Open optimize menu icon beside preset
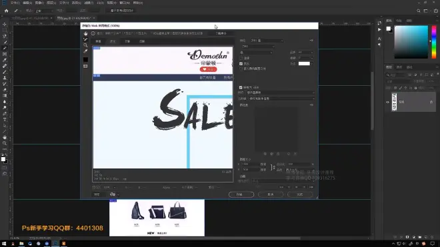The height and width of the screenshot is (247, 440). pos(311,41)
